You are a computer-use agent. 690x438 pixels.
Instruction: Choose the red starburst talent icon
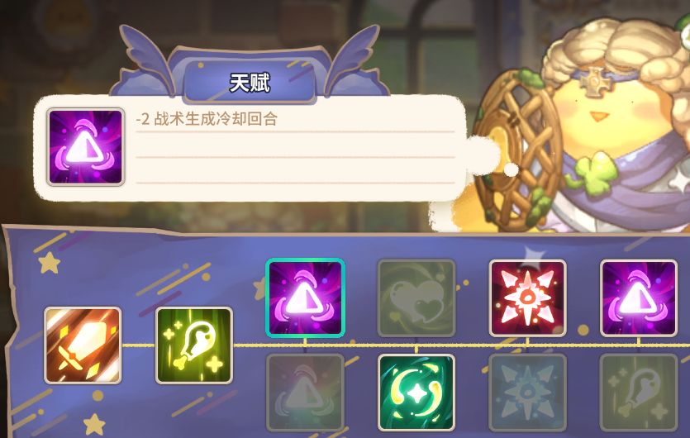click(527, 298)
